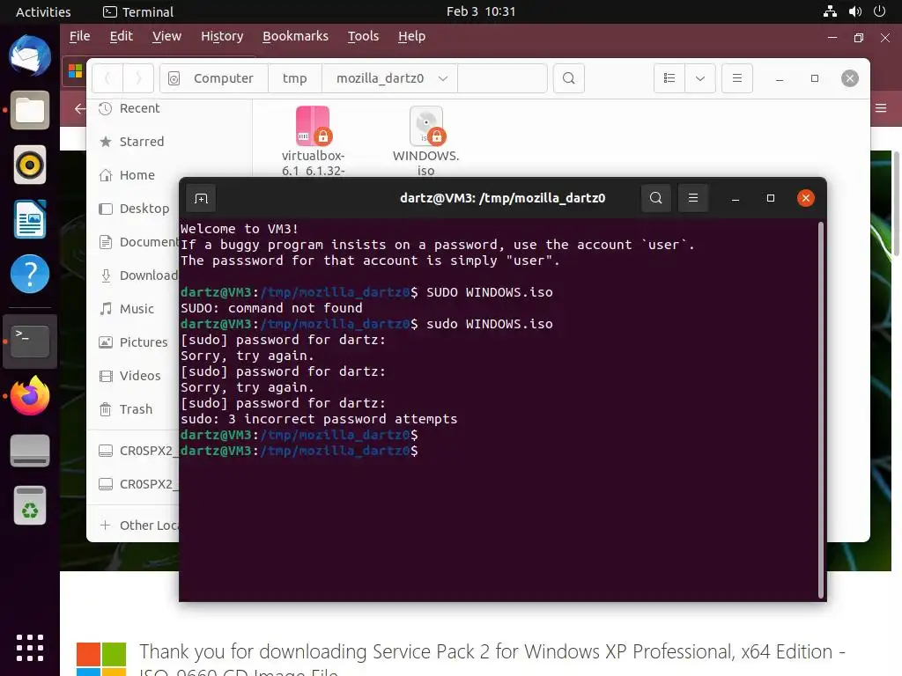The image size is (902, 676).
Task: Open Trash in the Files sidebar
Action: (x=135, y=408)
